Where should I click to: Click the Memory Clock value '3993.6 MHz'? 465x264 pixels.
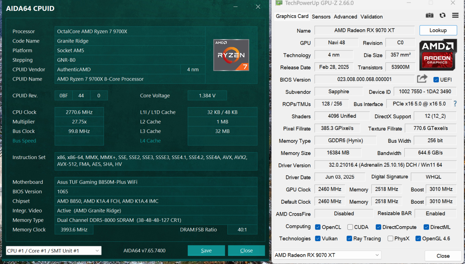point(74,230)
